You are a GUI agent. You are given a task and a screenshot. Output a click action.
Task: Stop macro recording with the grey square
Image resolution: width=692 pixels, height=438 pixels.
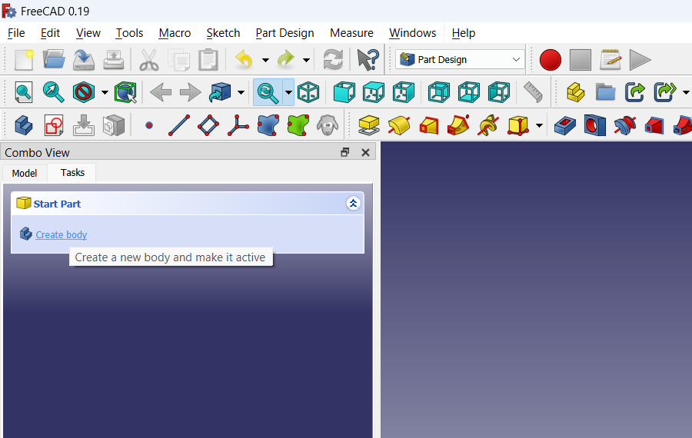581,60
